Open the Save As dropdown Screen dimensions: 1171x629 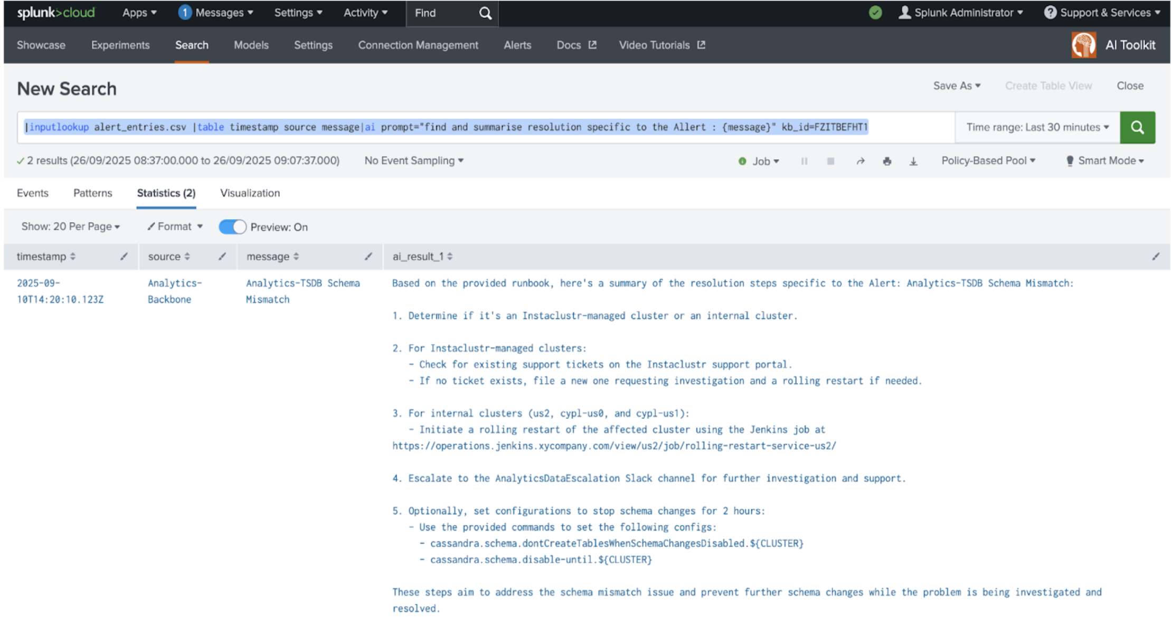[x=957, y=85]
